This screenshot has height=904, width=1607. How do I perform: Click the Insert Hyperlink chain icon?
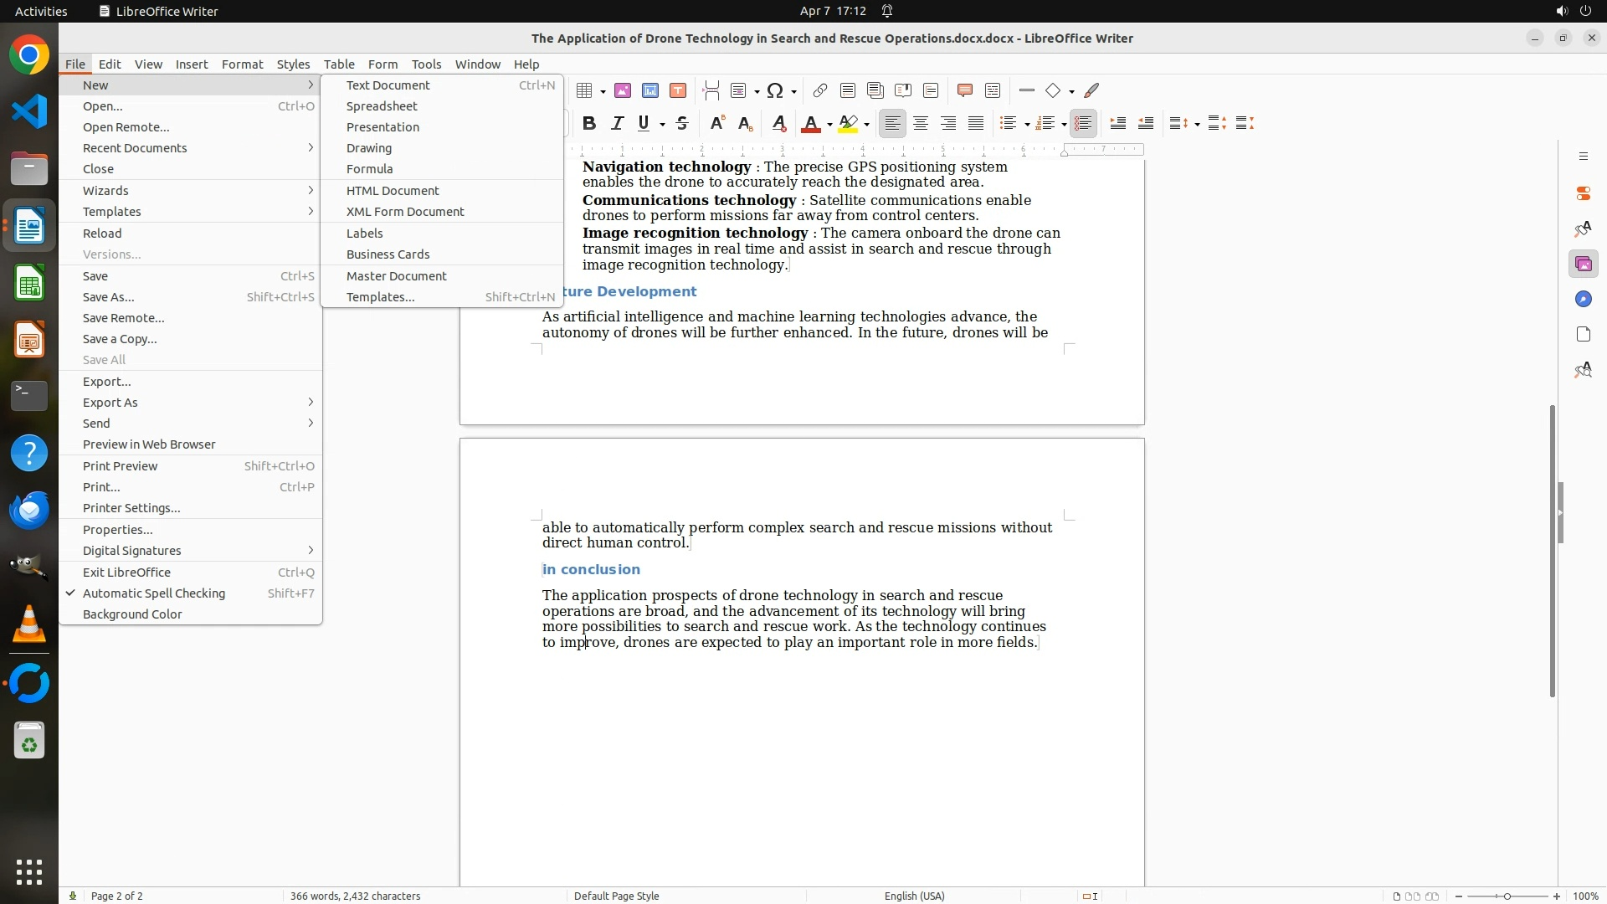tap(820, 90)
